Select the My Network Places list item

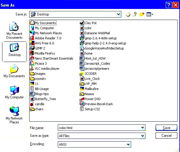(46, 33)
